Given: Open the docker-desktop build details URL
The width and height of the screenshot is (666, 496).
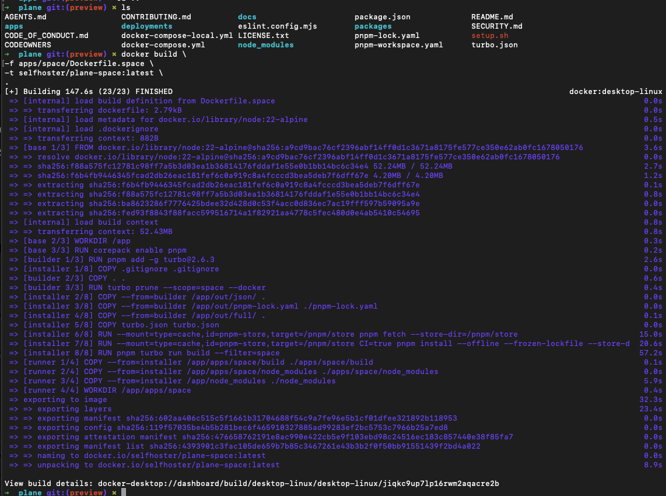Looking at the screenshot, I should point(299,484).
